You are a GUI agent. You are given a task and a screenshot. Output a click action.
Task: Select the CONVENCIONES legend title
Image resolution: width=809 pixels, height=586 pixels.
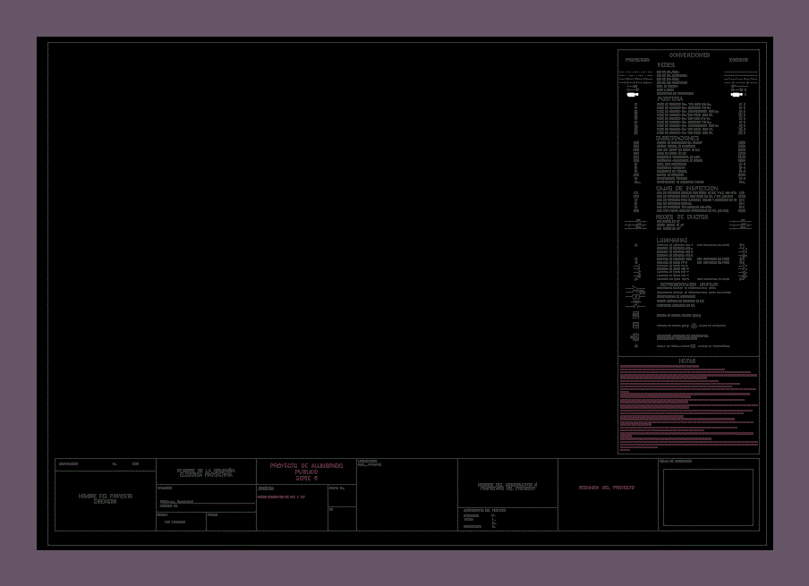tap(689, 55)
